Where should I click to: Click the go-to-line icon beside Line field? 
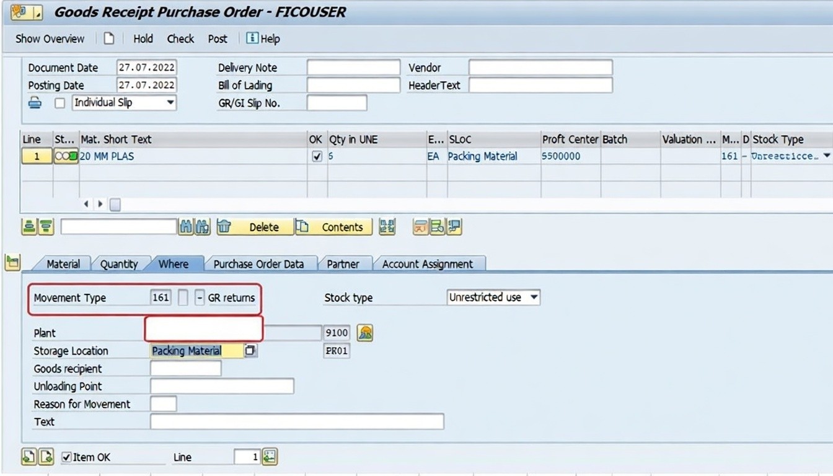[270, 457]
